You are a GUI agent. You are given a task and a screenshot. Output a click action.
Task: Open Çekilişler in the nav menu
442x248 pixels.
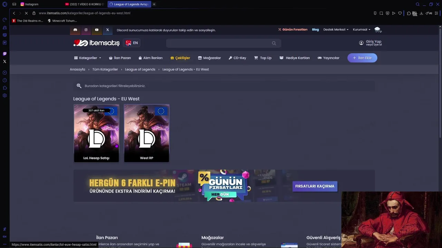(180, 58)
